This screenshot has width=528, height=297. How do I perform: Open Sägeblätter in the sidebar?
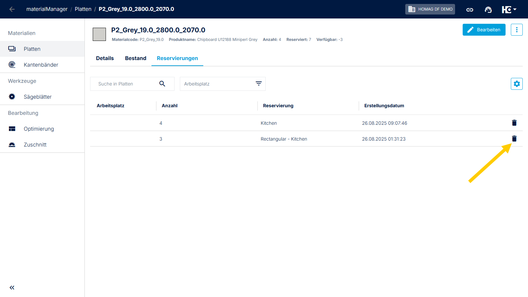tap(42, 97)
